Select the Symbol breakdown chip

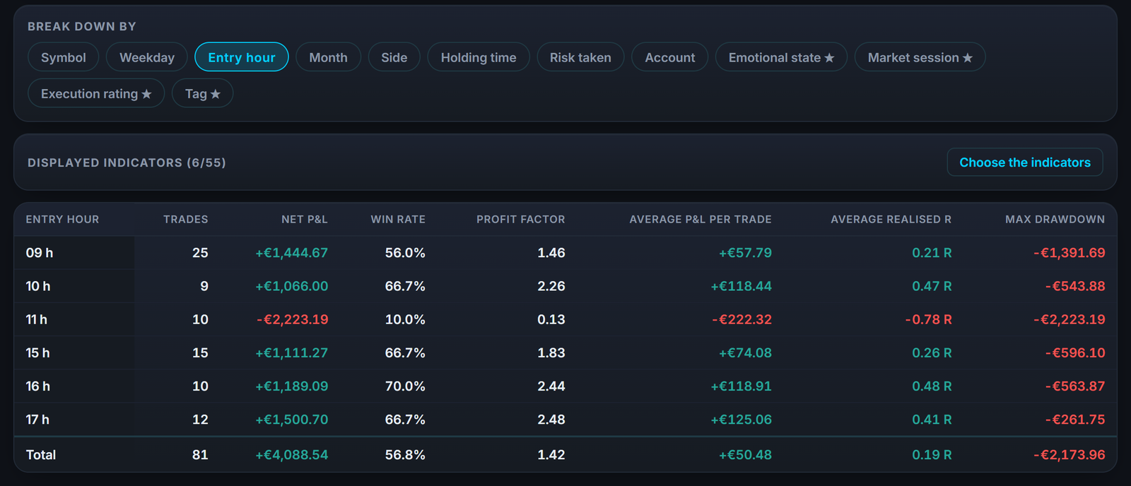click(64, 57)
